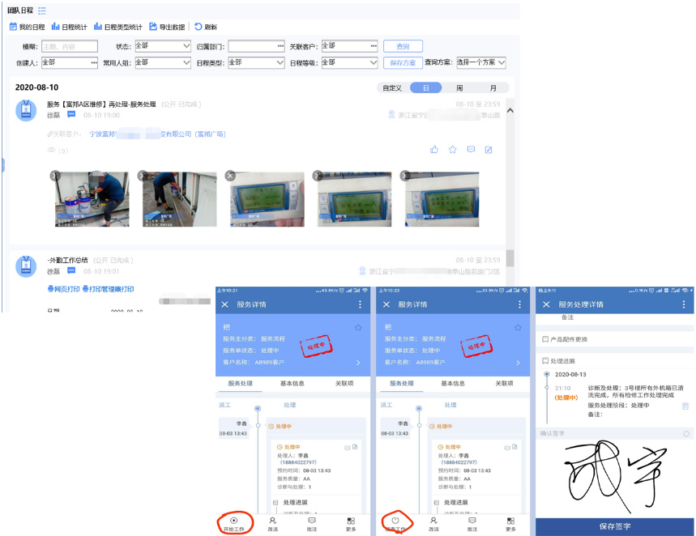Open the 日程类型 dropdown

click(x=255, y=62)
